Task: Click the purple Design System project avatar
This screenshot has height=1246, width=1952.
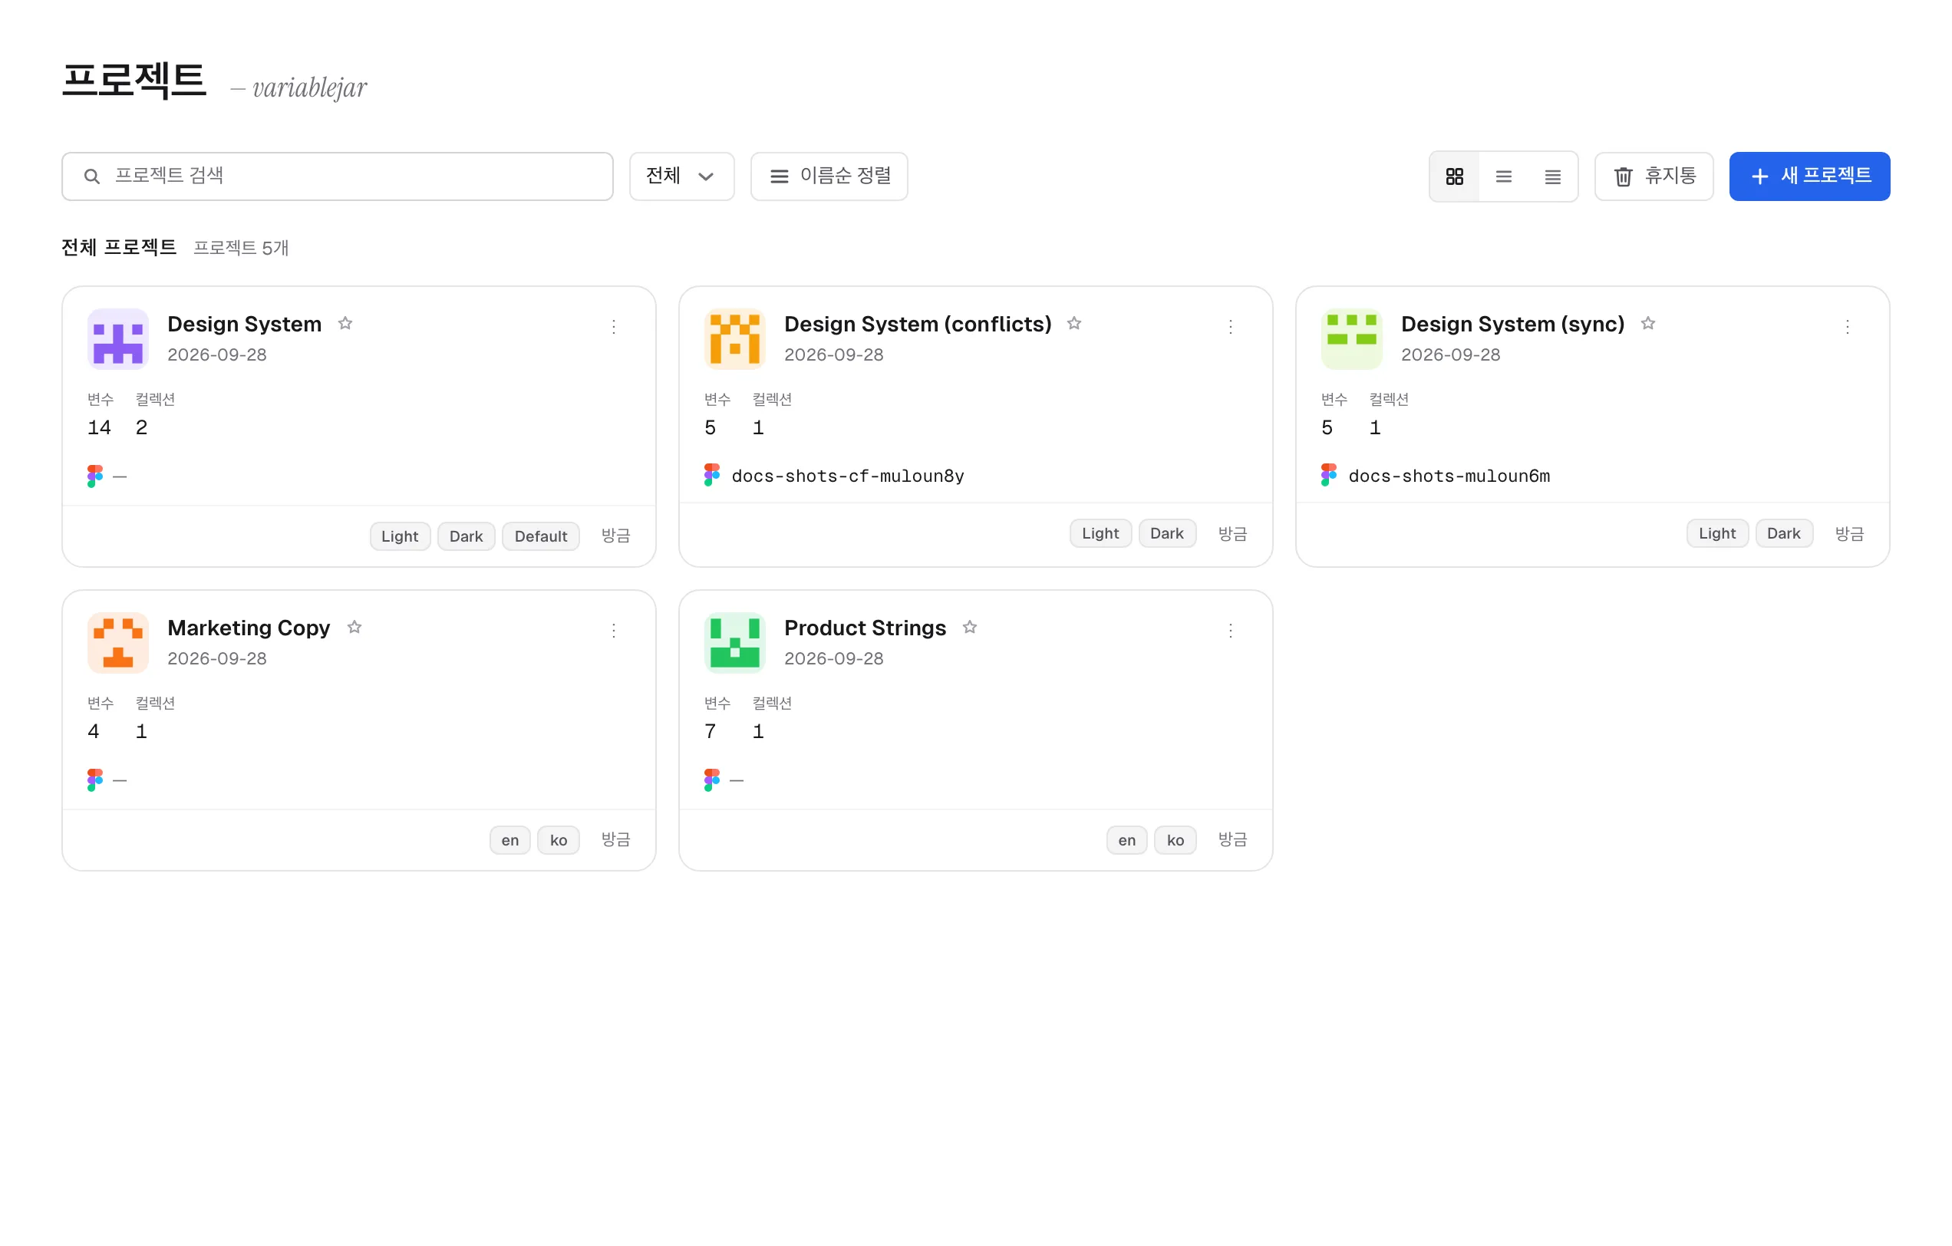Action: 118,339
